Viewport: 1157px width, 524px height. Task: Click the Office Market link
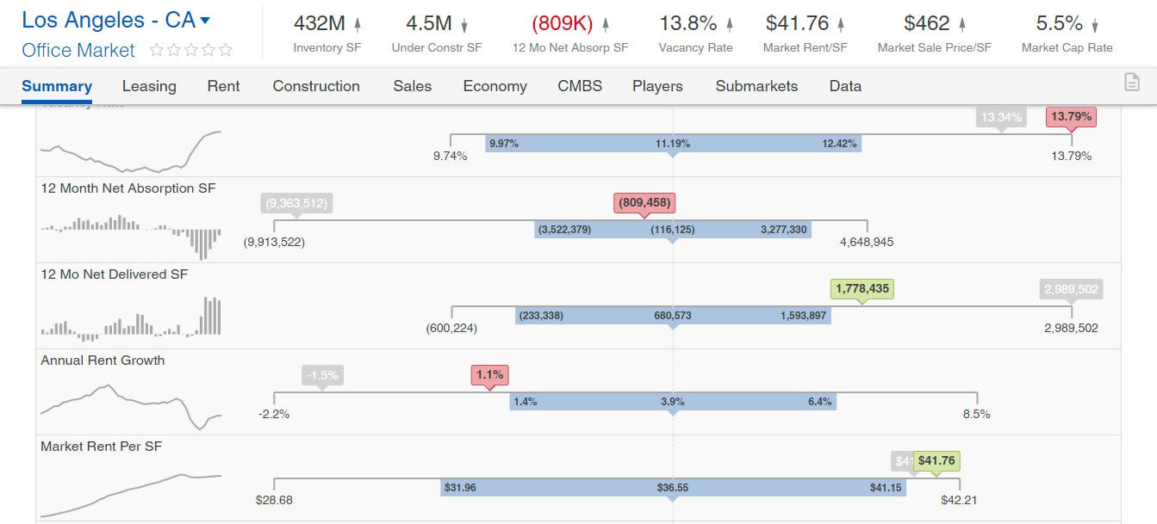coord(78,51)
